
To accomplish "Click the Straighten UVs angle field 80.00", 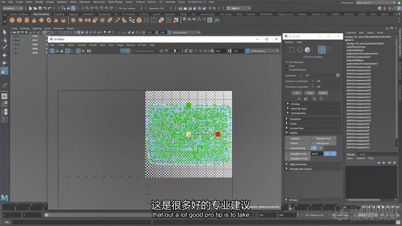I will click(x=317, y=153).
